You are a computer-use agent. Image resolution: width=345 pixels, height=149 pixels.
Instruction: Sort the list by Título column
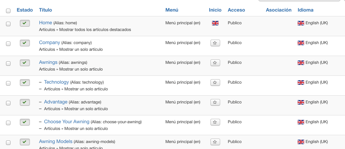point(45,10)
